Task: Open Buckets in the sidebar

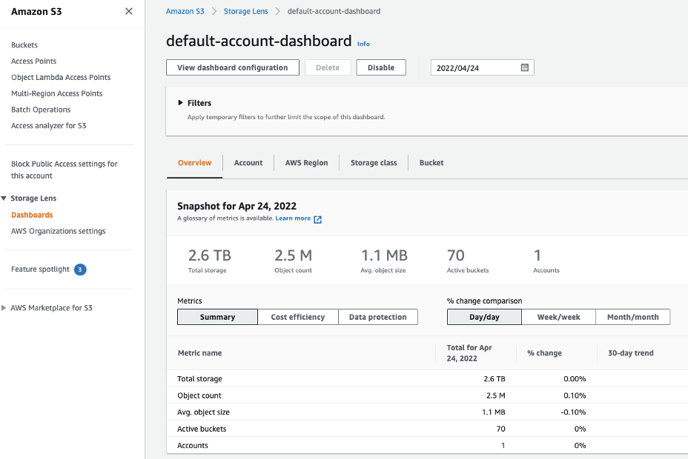Action: [x=24, y=45]
